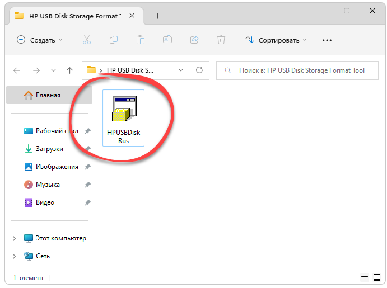
Task: Click the folder icon in address bar
Action: [91, 70]
